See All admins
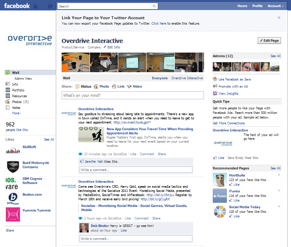The image size is (291, 247). point(276,56)
